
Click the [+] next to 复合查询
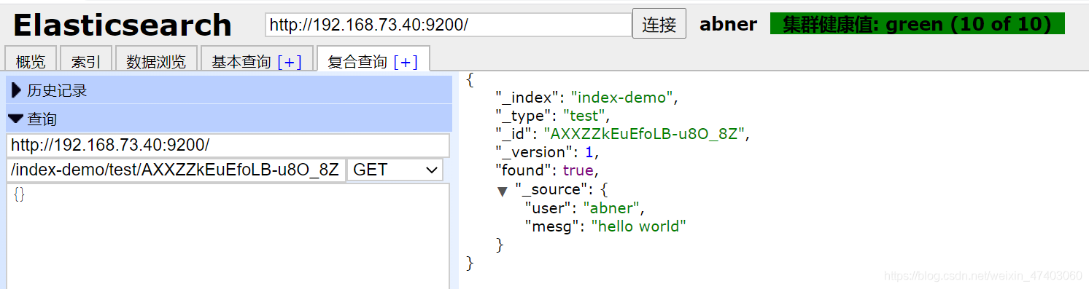click(406, 62)
